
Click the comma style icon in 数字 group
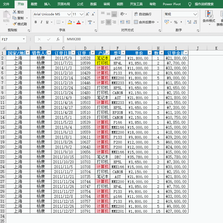(x=181, y=23)
